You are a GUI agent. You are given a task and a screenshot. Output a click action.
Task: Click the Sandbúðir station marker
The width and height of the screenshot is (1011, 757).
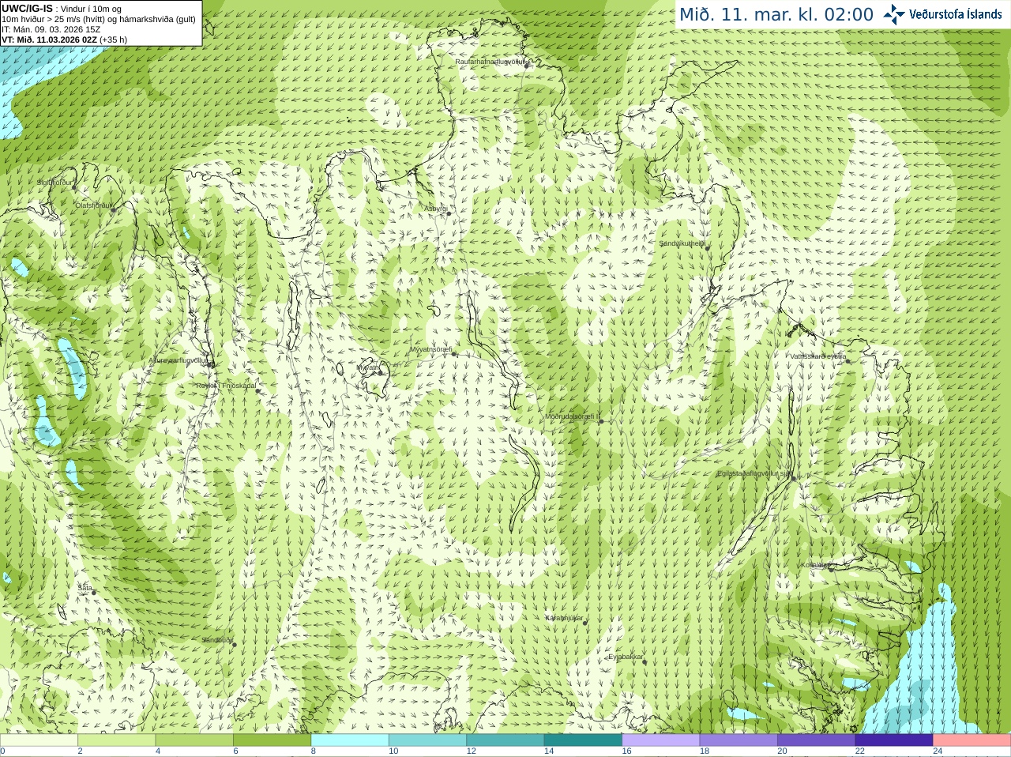(234, 644)
